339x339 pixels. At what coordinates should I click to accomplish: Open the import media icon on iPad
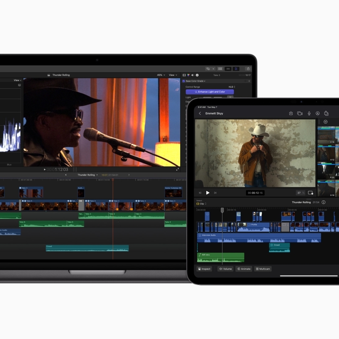coord(291,113)
